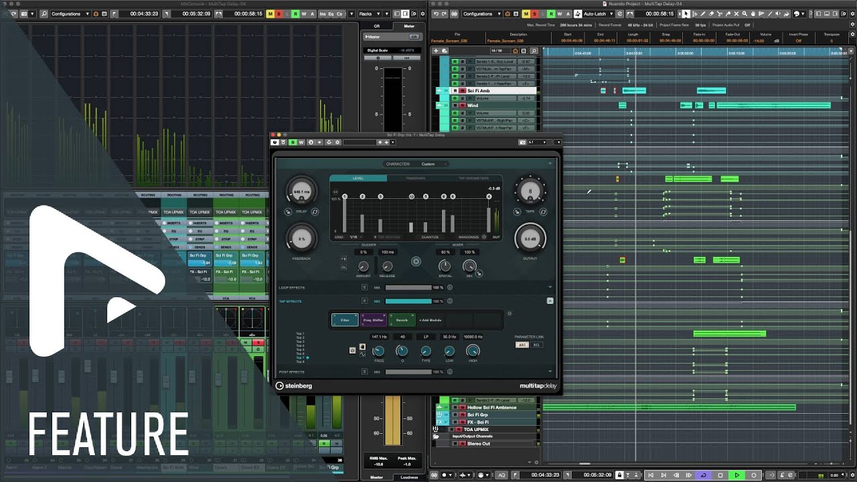Screen dimensions: 857x482
Task: Toggle the filter module power button below Tap list
Action: click(x=352, y=351)
